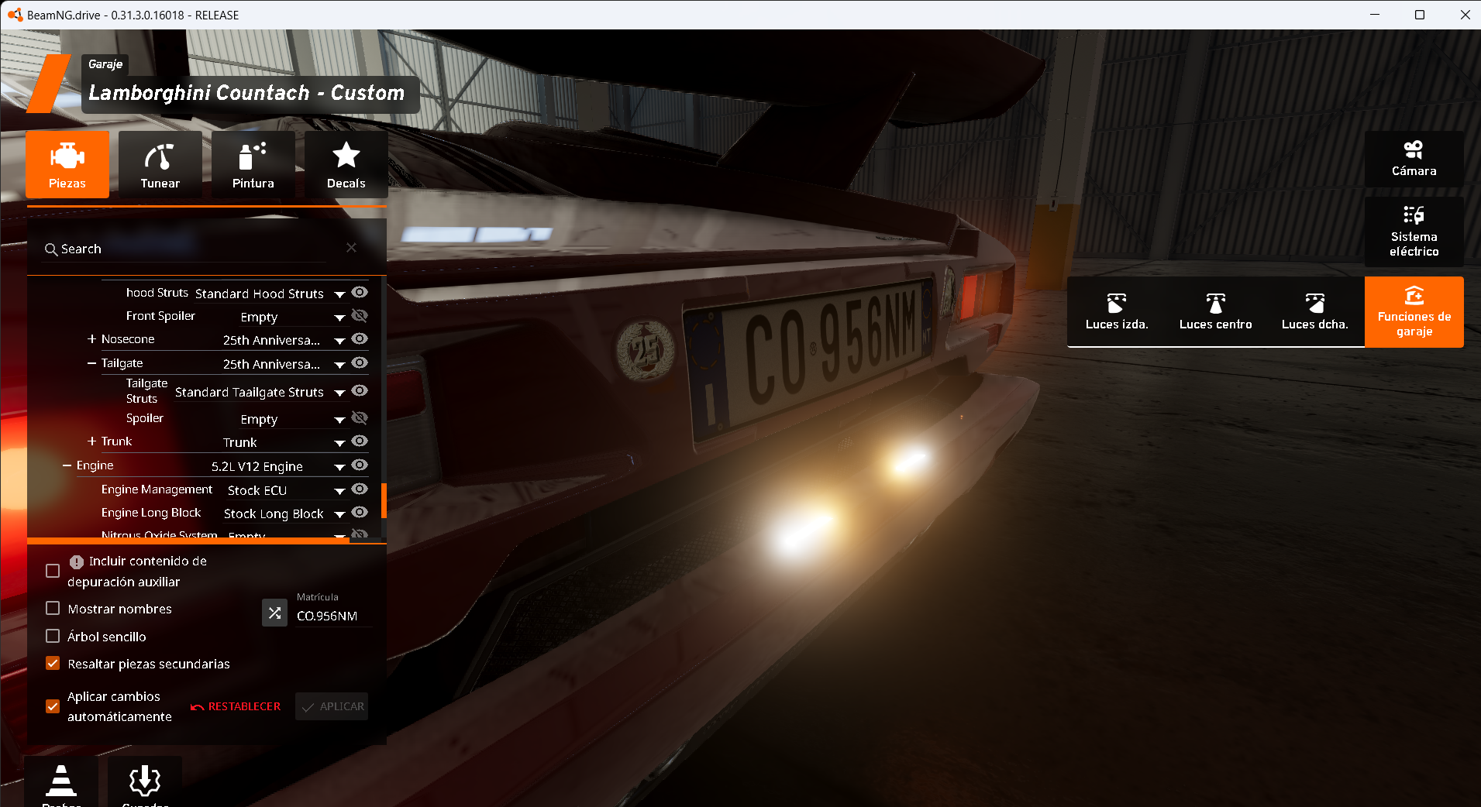Open the Standard Hood Struts dropdown
1481x807 pixels.
(x=269, y=294)
